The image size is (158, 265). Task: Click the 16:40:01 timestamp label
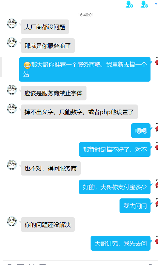pos(85,15)
